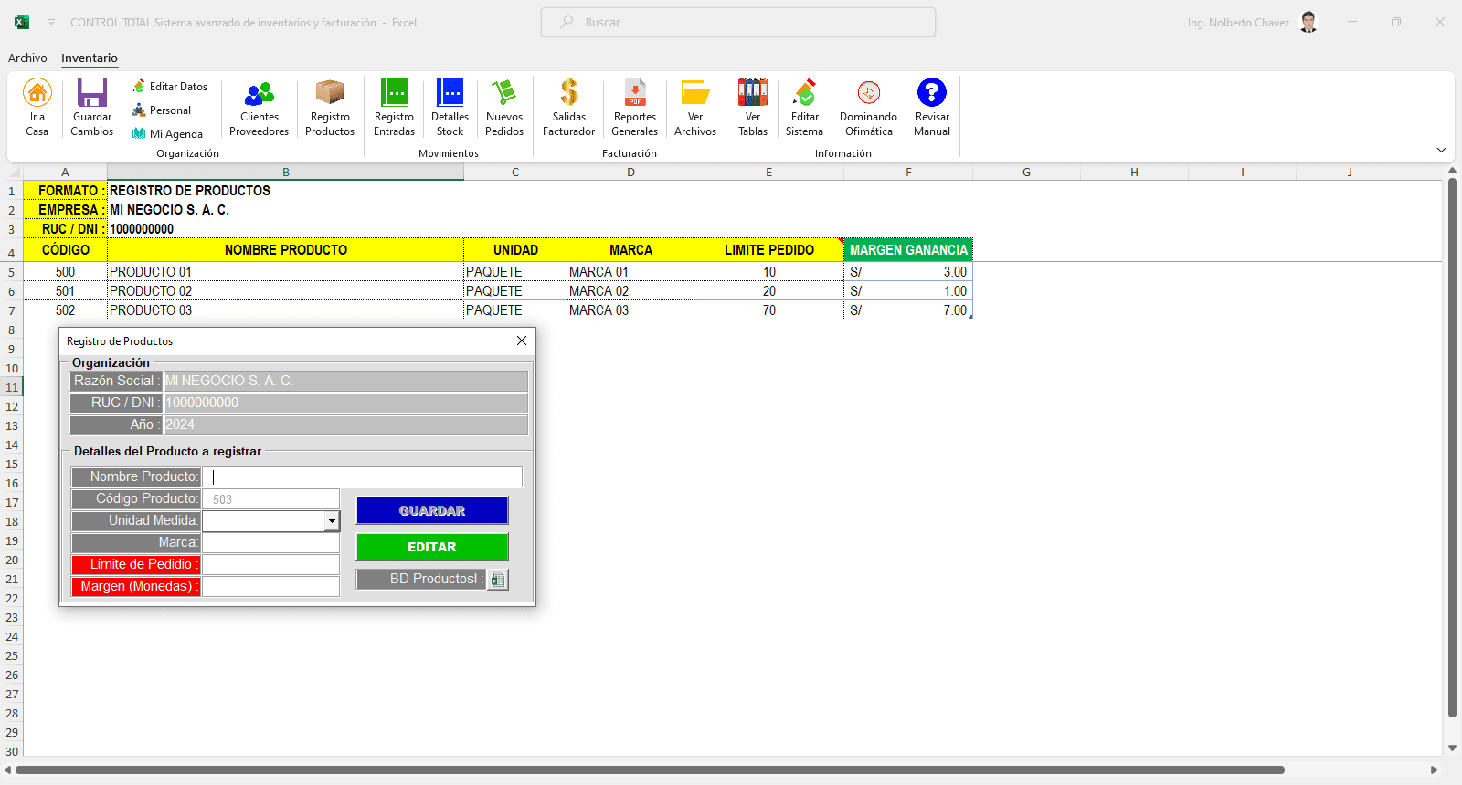The width and height of the screenshot is (1462, 785).
Task: Open Salidas Facturador dollar icon
Action: pos(569,93)
